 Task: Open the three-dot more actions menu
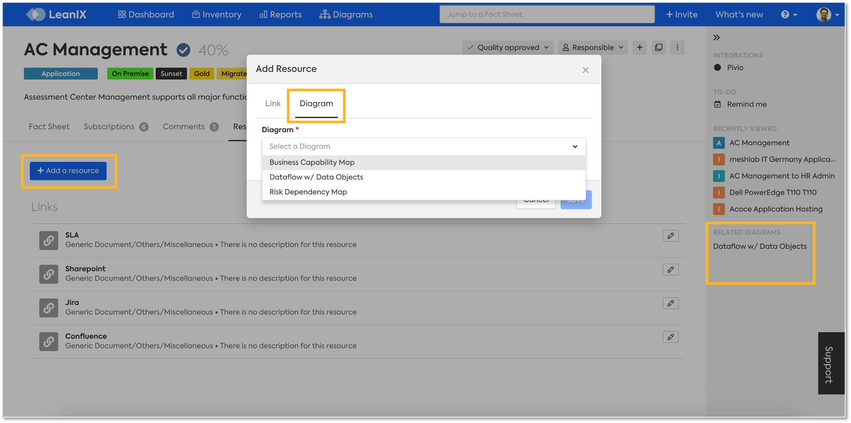[x=677, y=47]
